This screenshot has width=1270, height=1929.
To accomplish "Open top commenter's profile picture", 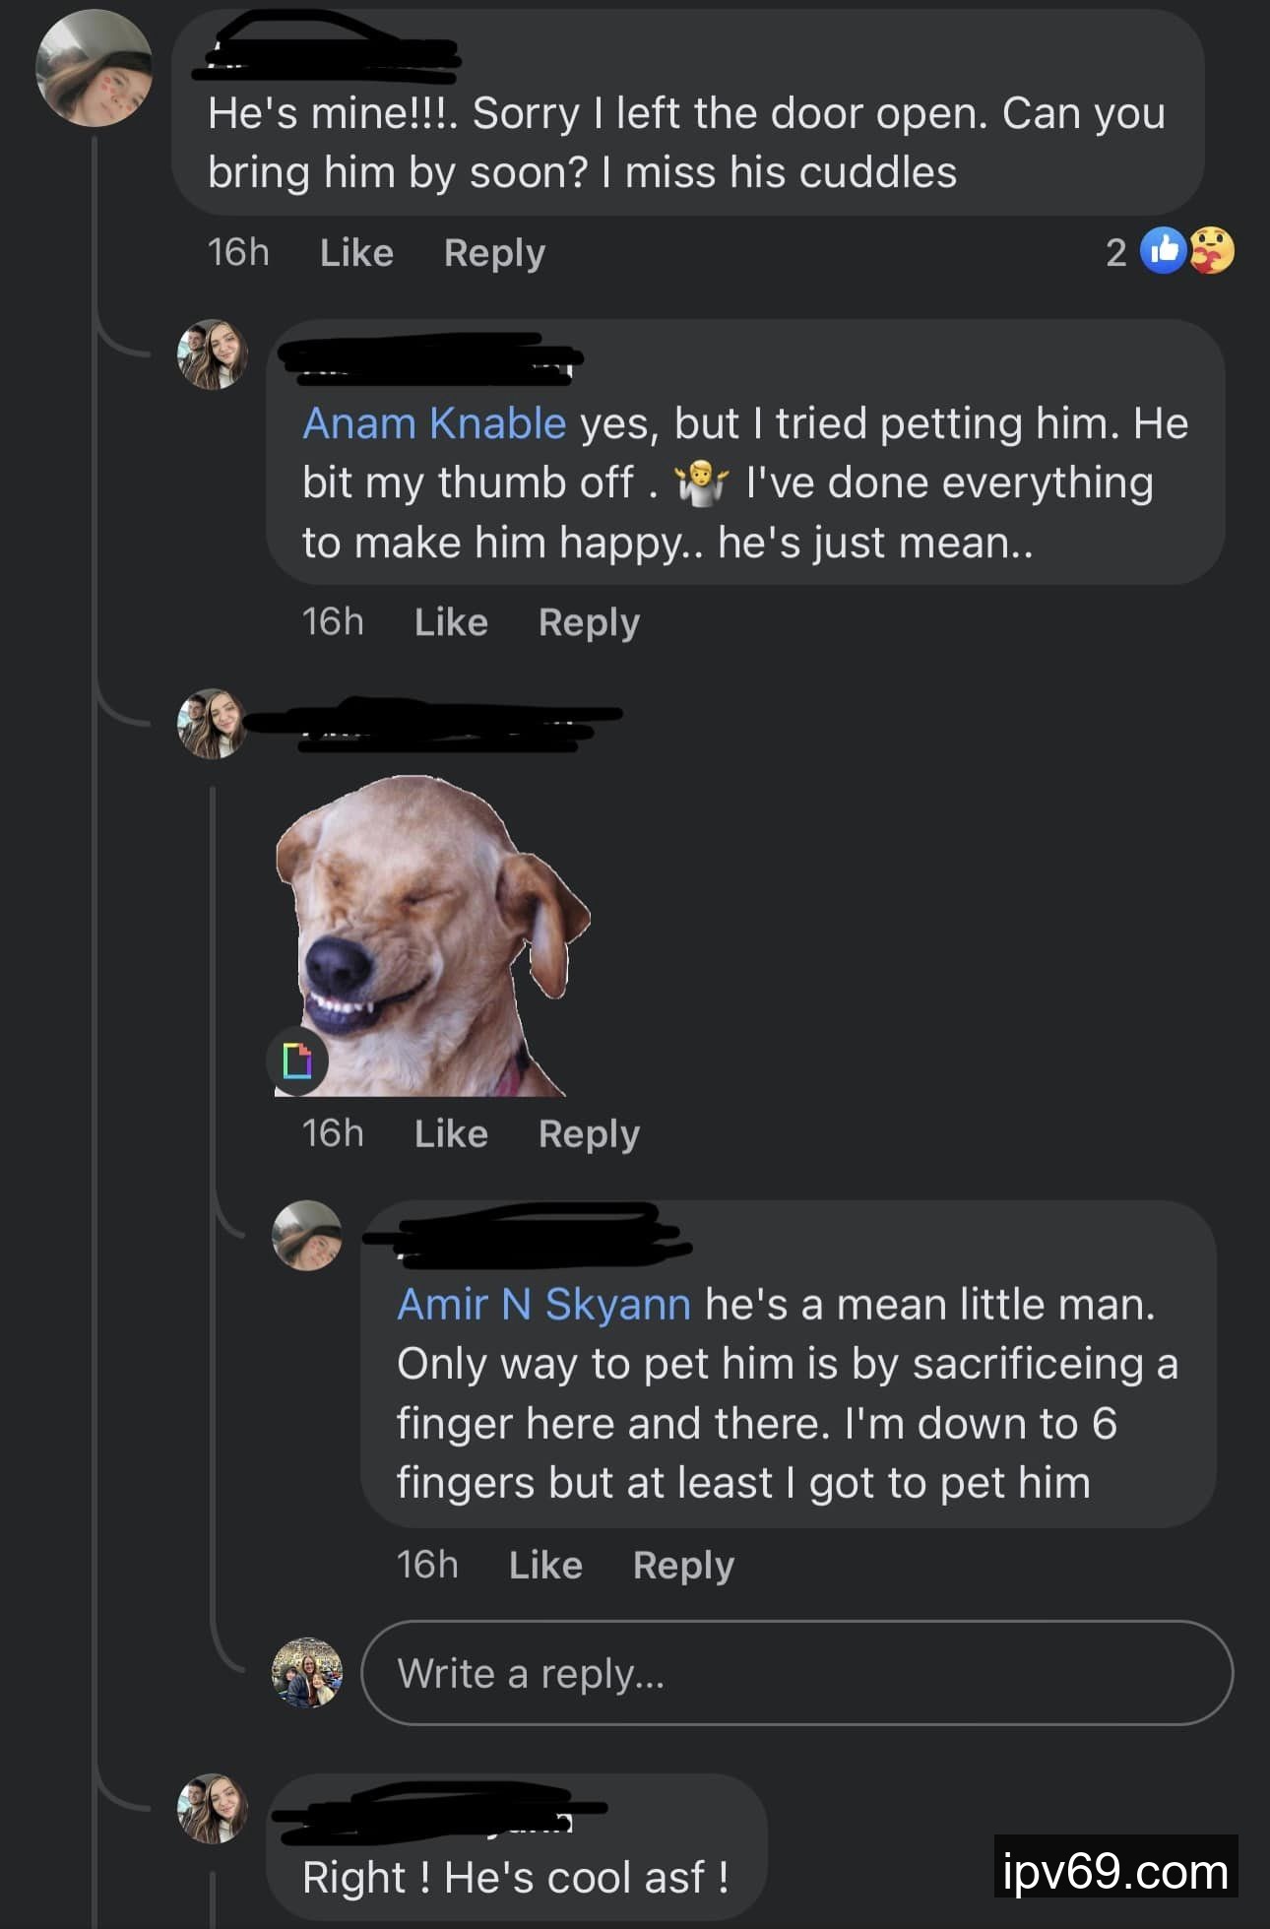I will point(94,68).
